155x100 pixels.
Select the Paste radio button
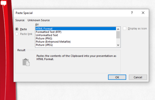coord(17,29)
